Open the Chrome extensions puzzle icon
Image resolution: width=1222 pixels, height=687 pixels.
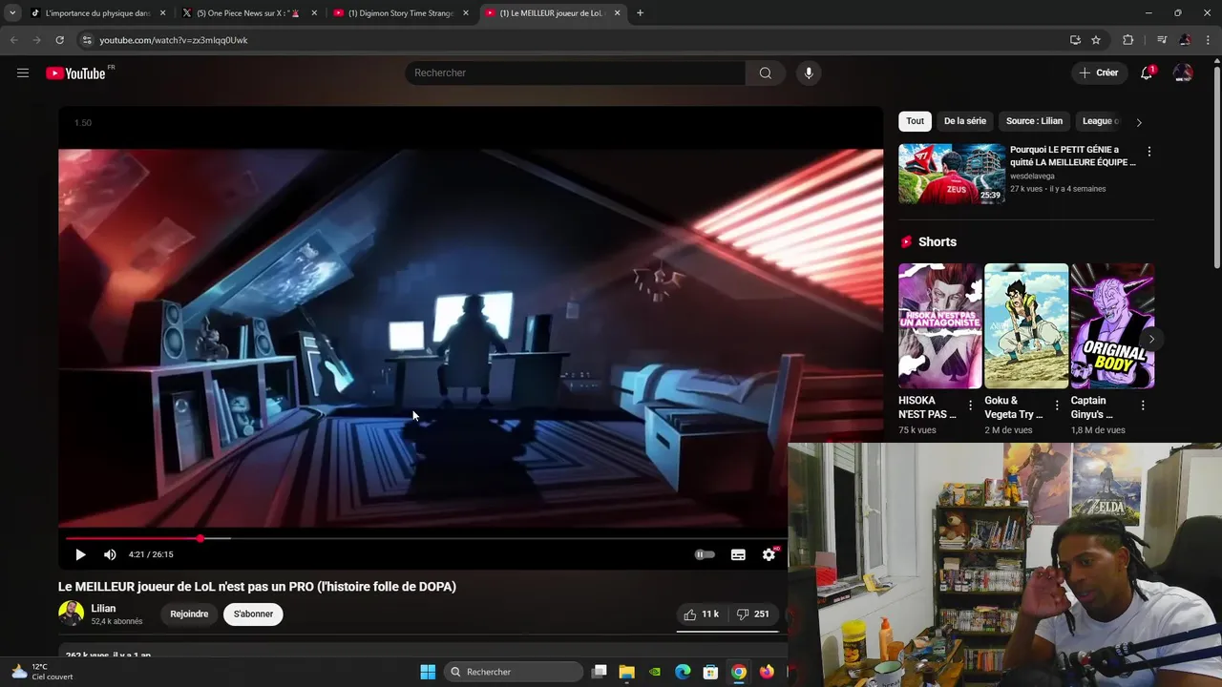(1128, 40)
